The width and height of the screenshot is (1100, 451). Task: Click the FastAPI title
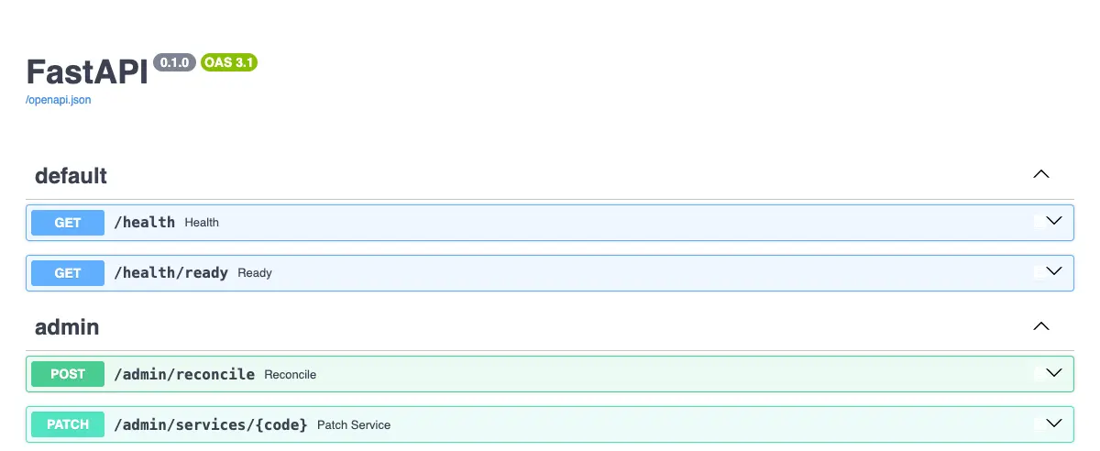click(x=87, y=72)
